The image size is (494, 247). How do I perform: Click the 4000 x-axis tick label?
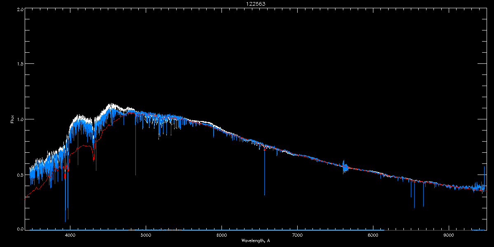coord(70,235)
